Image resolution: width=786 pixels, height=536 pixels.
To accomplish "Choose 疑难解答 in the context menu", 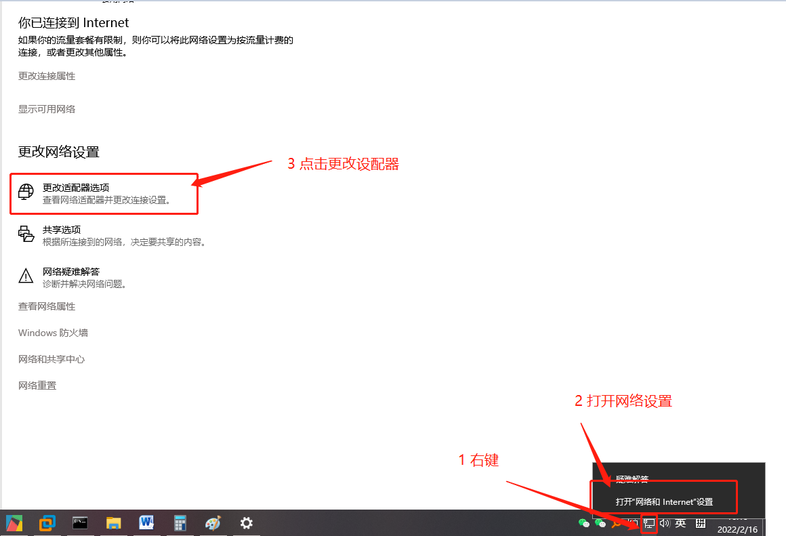I will (x=631, y=479).
